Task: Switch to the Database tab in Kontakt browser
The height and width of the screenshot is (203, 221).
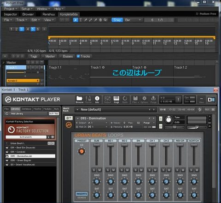Action: tap(27, 109)
